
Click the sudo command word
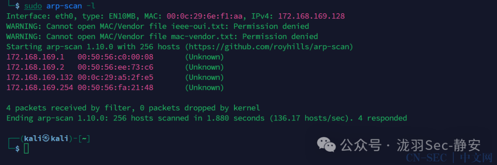[x=33, y=5]
